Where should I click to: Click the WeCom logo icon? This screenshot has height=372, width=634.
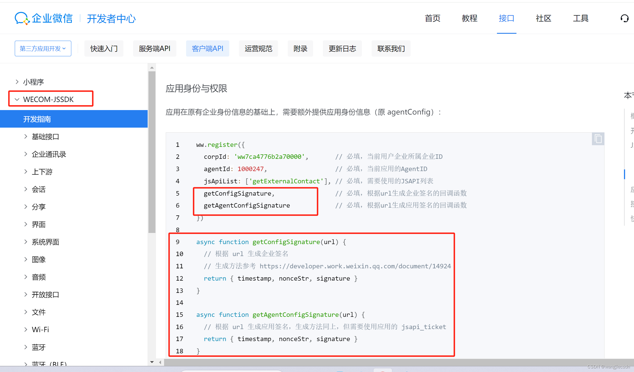tap(22, 18)
